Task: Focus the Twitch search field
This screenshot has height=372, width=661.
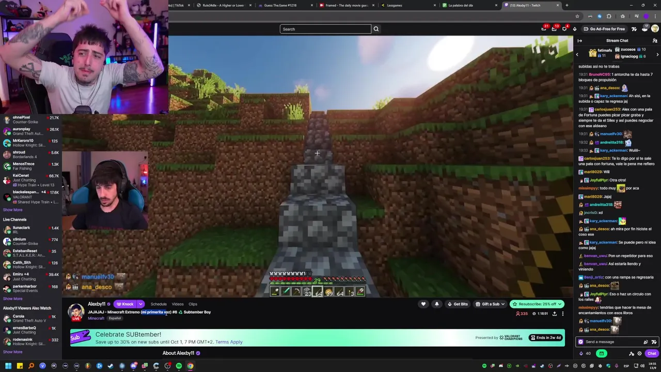Action: [325, 29]
